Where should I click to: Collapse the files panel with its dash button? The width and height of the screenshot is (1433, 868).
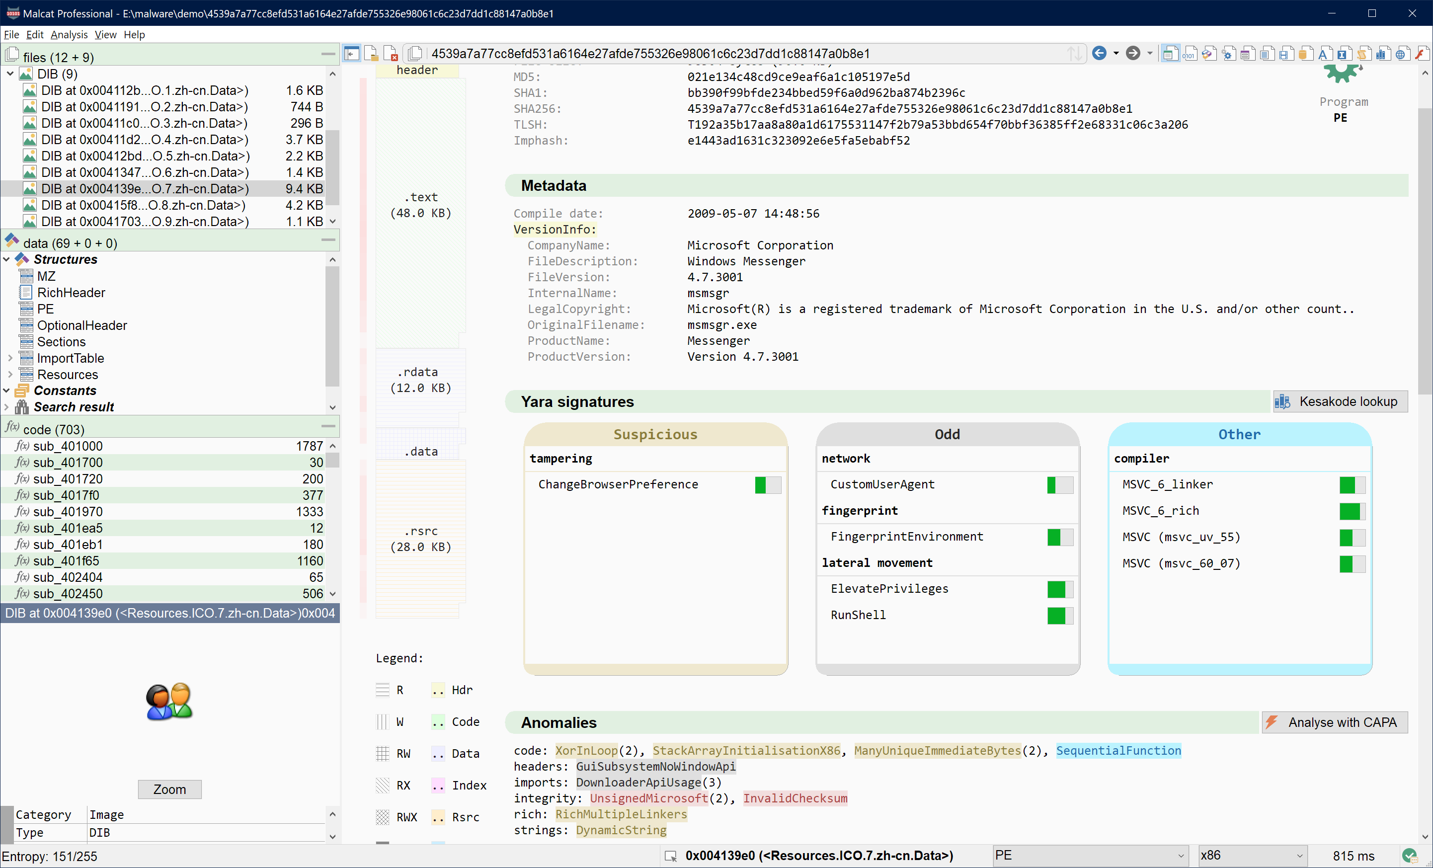coord(328,54)
